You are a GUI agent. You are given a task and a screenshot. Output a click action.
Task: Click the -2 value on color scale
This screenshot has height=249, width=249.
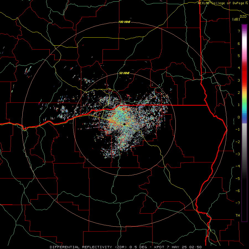coord(238,142)
